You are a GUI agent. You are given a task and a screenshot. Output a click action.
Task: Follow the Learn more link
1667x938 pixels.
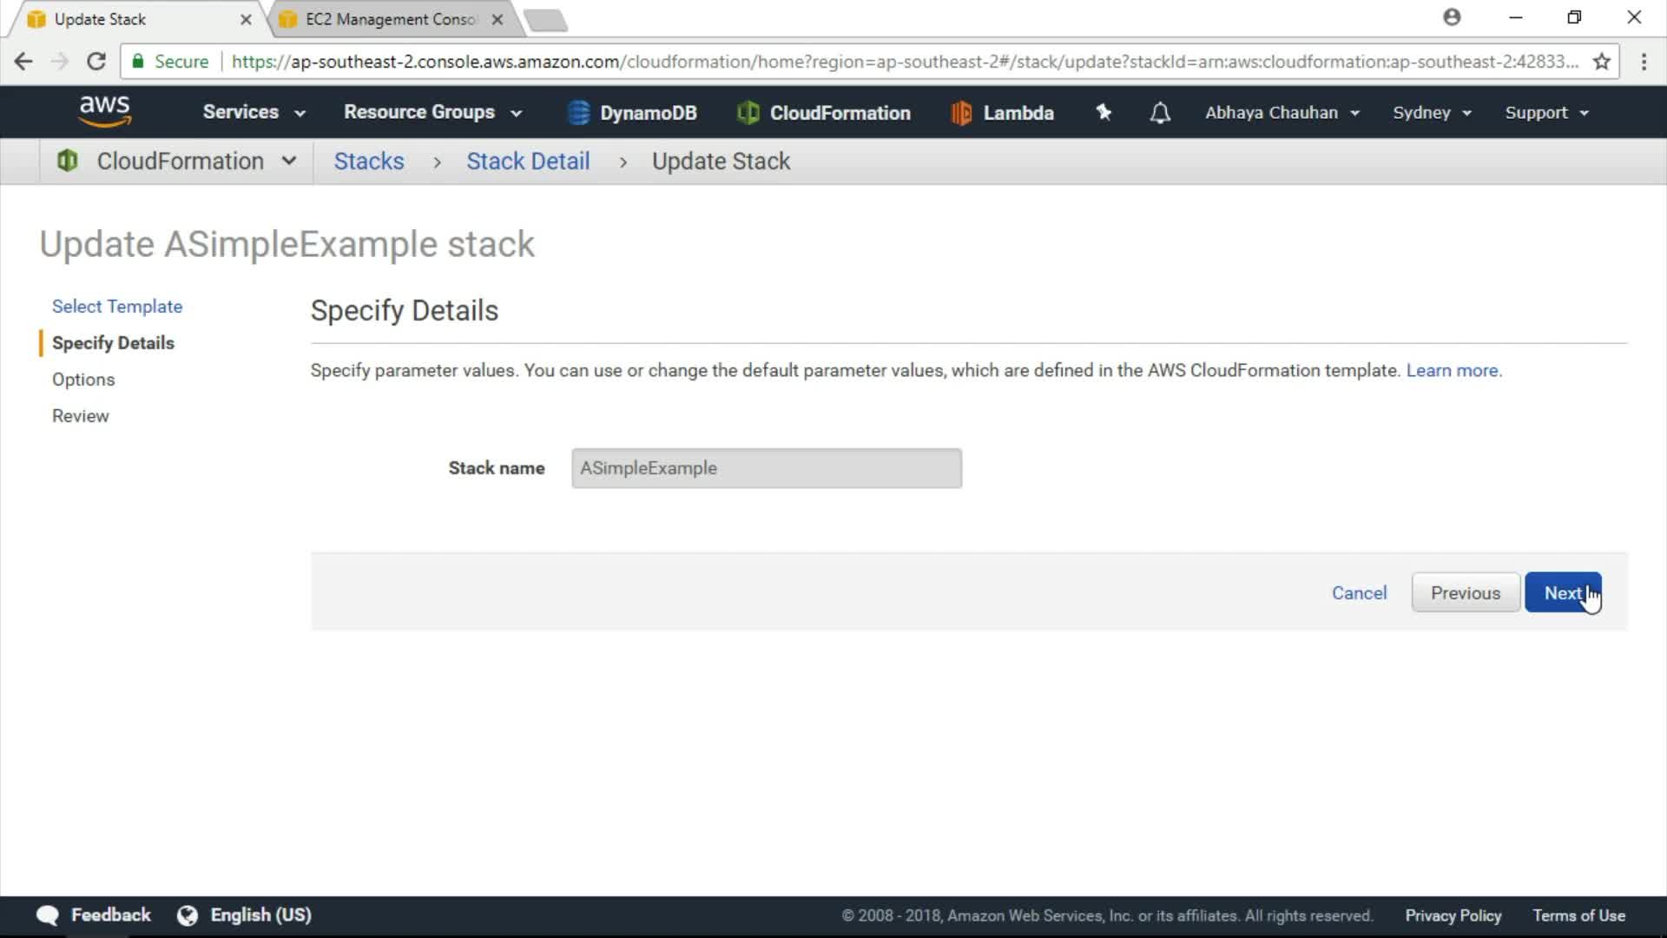point(1452,370)
